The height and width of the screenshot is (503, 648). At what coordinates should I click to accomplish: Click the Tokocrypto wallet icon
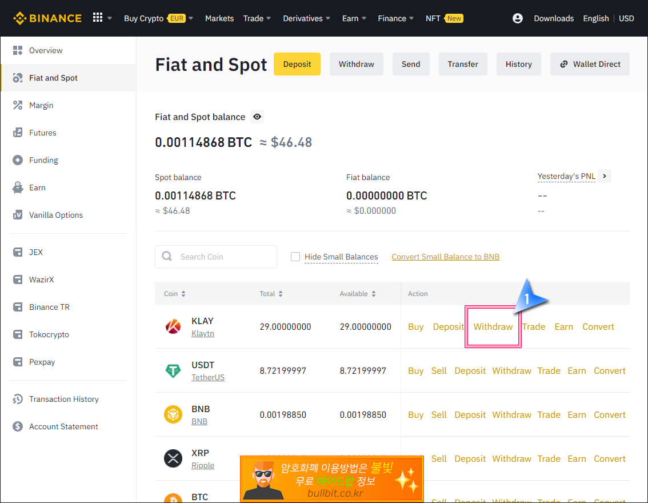pyautogui.click(x=18, y=334)
